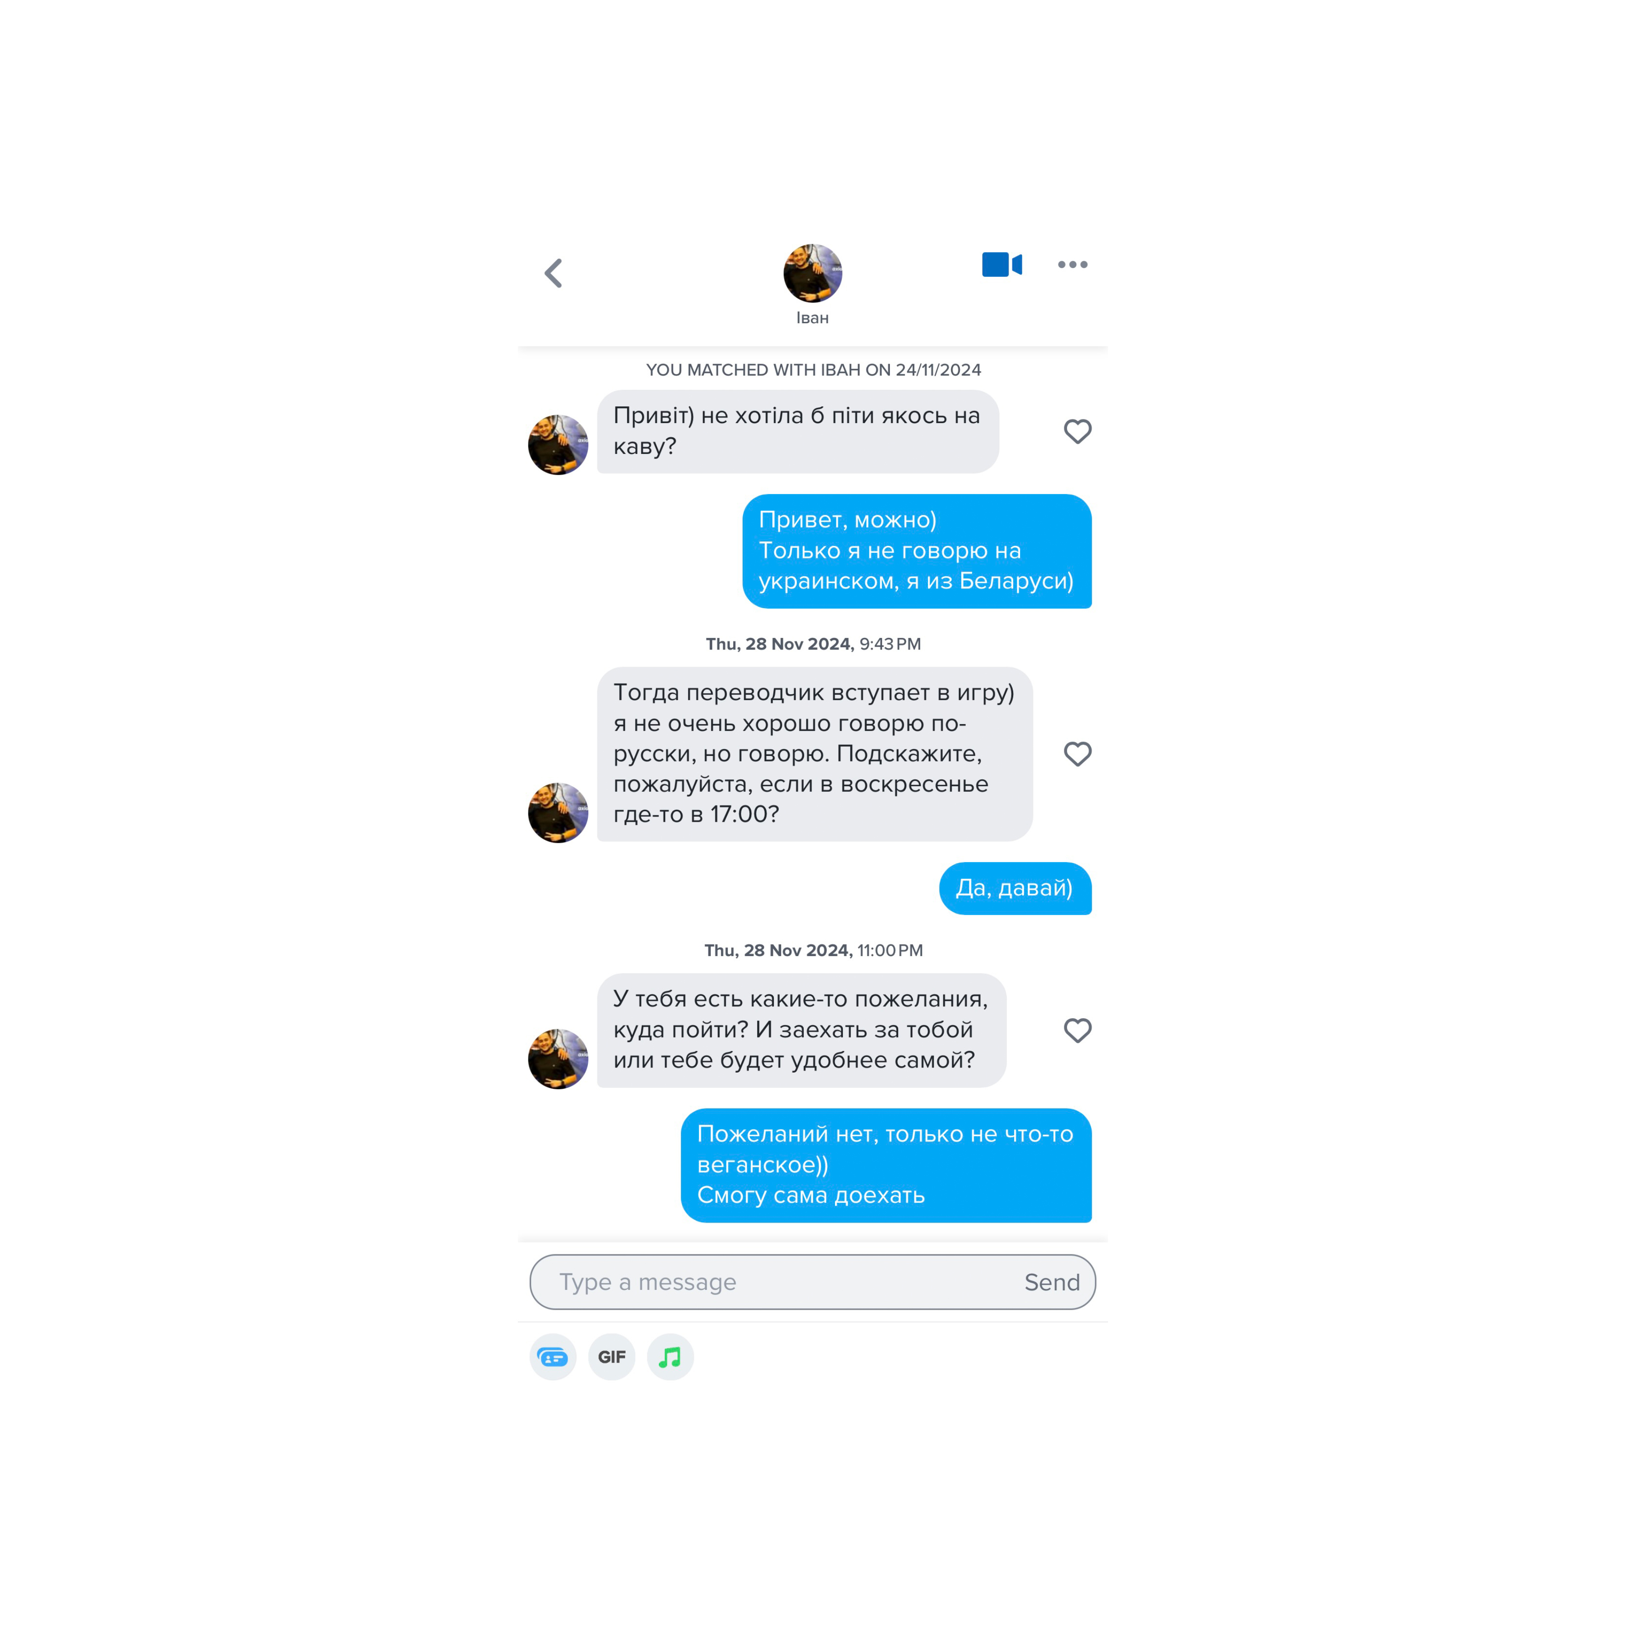
Task: Open the three-dot options menu
Action: (x=1073, y=264)
